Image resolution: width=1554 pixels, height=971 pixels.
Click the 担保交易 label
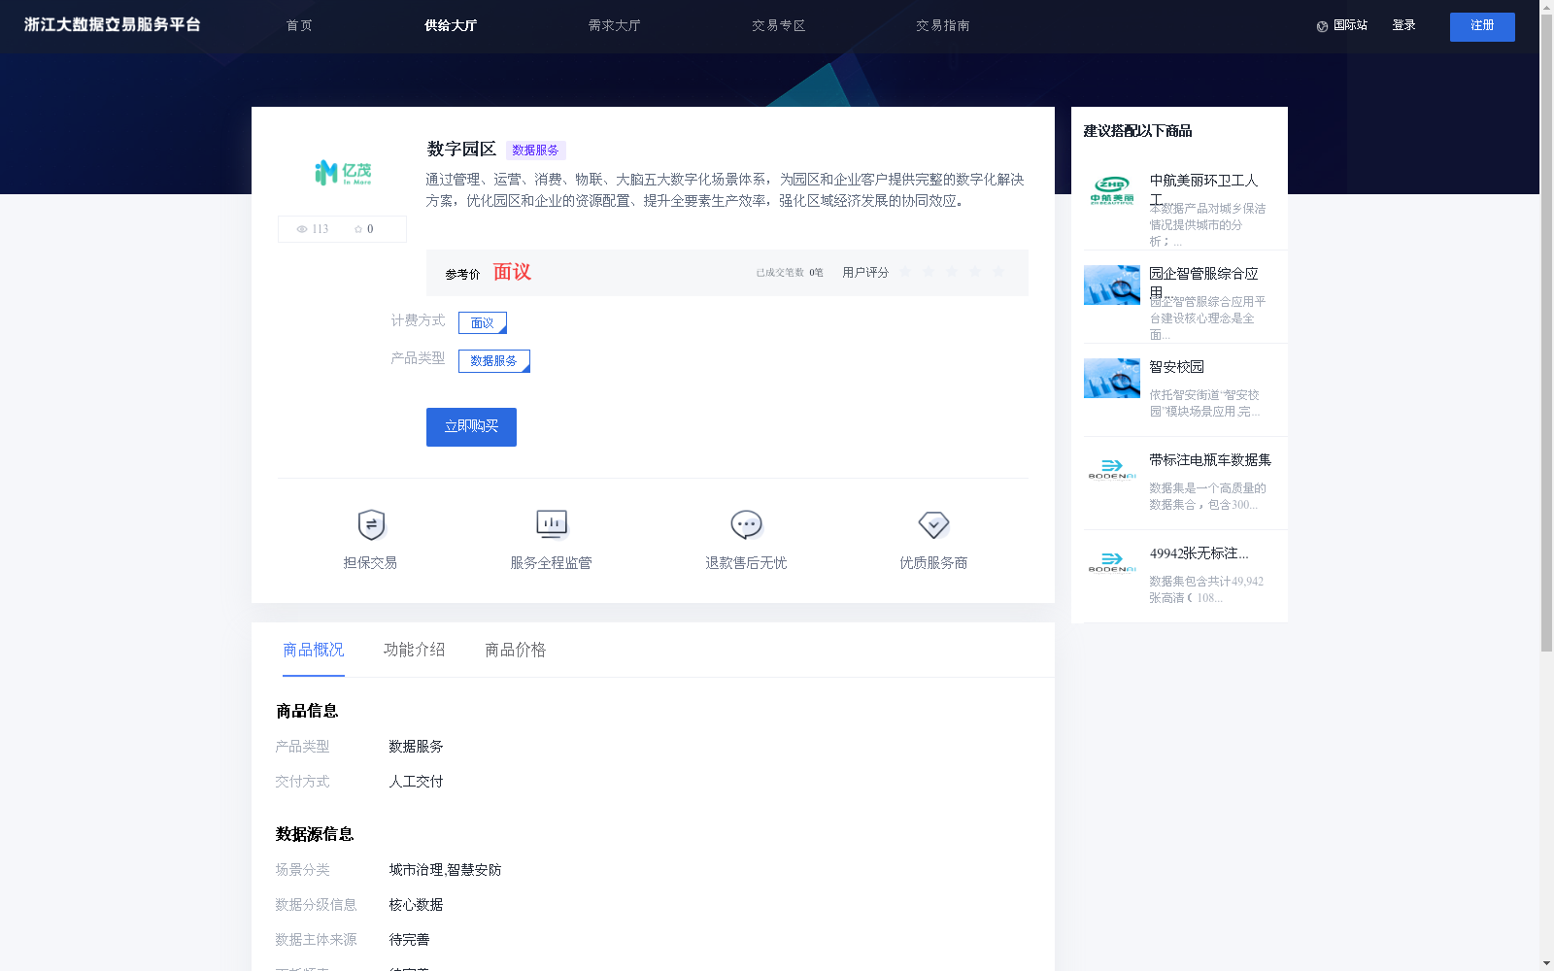[370, 563]
